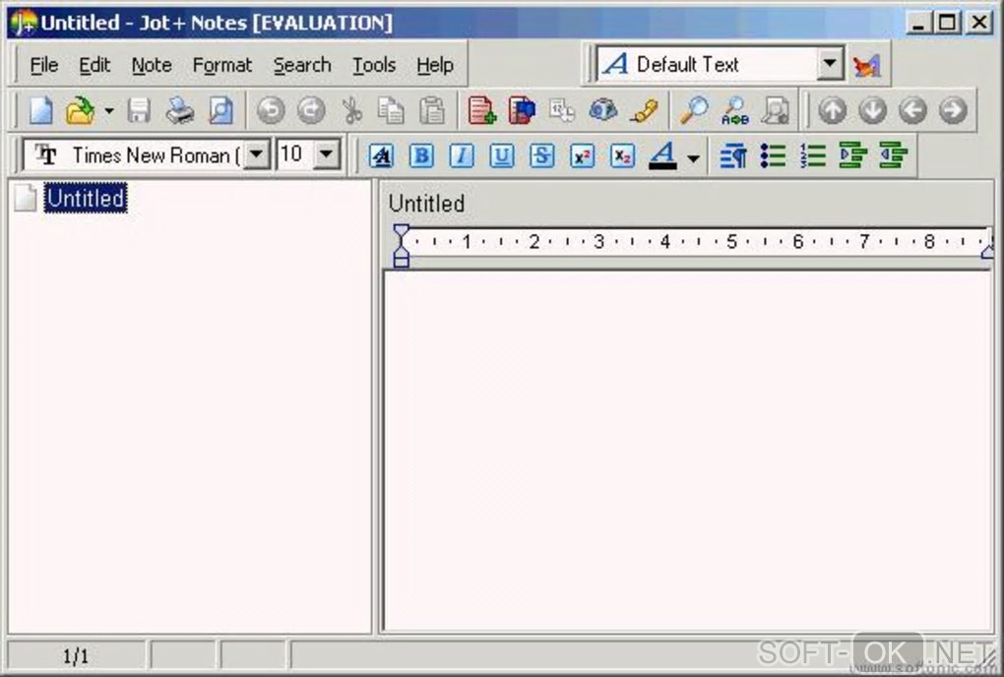Select the Untitled note in the tree
This screenshot has width=1004, height=677.
click(x=86, y=198)
